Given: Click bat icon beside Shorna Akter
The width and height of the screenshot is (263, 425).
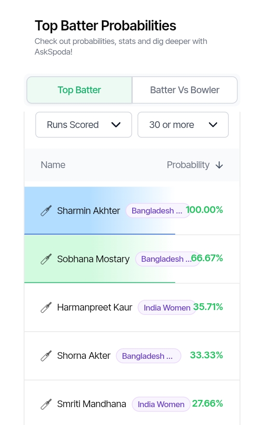Looking at the screenshot, I should point(46,355).
